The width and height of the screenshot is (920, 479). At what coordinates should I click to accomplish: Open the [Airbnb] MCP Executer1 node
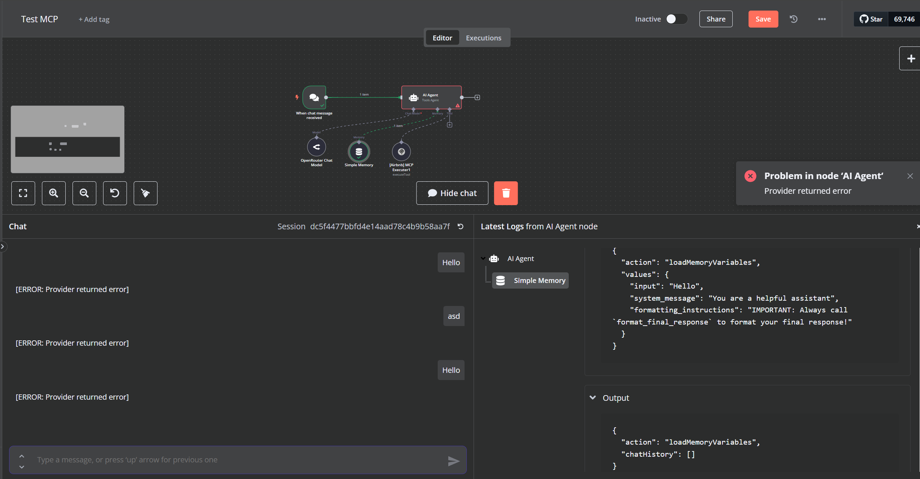[x=401, y=151]
